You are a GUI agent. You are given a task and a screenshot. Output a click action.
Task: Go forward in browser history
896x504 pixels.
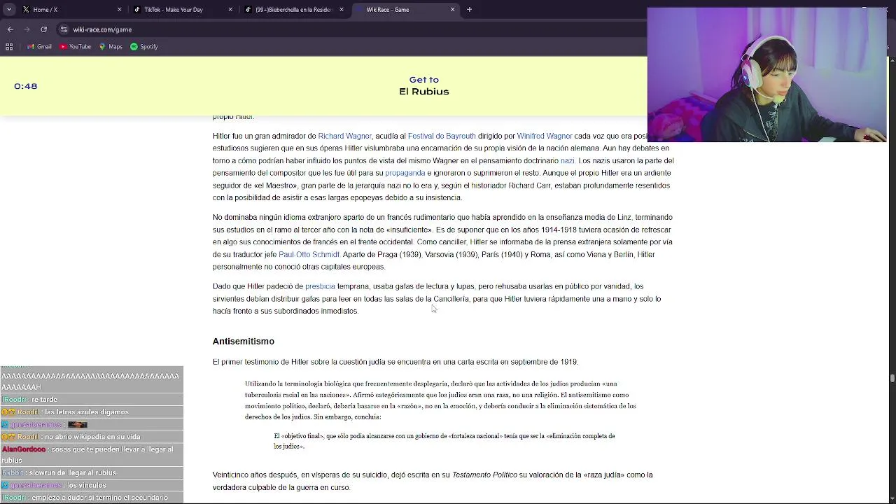(x=27, y=29)
